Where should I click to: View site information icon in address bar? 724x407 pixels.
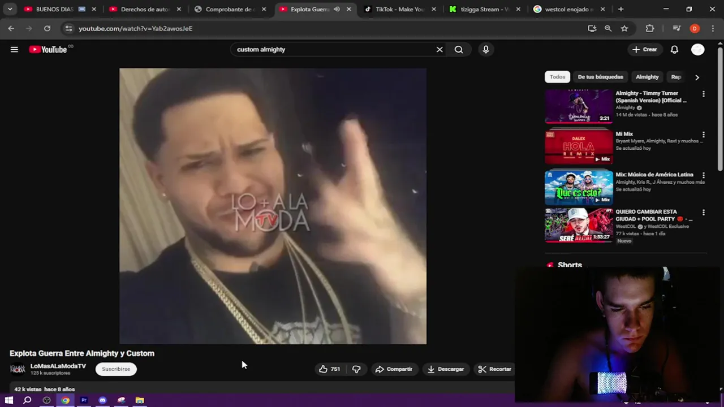[68, 28]
